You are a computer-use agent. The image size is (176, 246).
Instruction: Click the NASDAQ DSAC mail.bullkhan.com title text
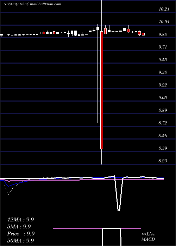click(x=32, y=4)
